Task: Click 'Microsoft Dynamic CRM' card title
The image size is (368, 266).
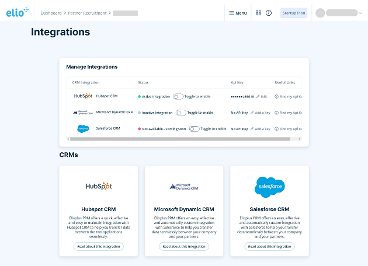Action: tap(184, 209)
